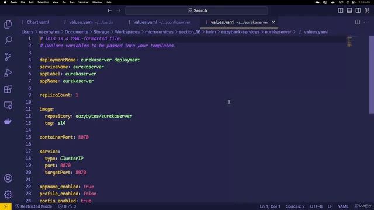This screenshot has height=210, width=374.
Task: Change LF end of line sequence
Action: [x=330, y=206]
